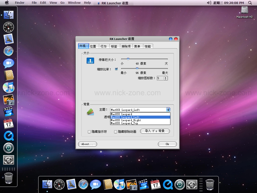Click the 缩放图标数 stepper arrows
257x193 pixels.
pos(166,78)
